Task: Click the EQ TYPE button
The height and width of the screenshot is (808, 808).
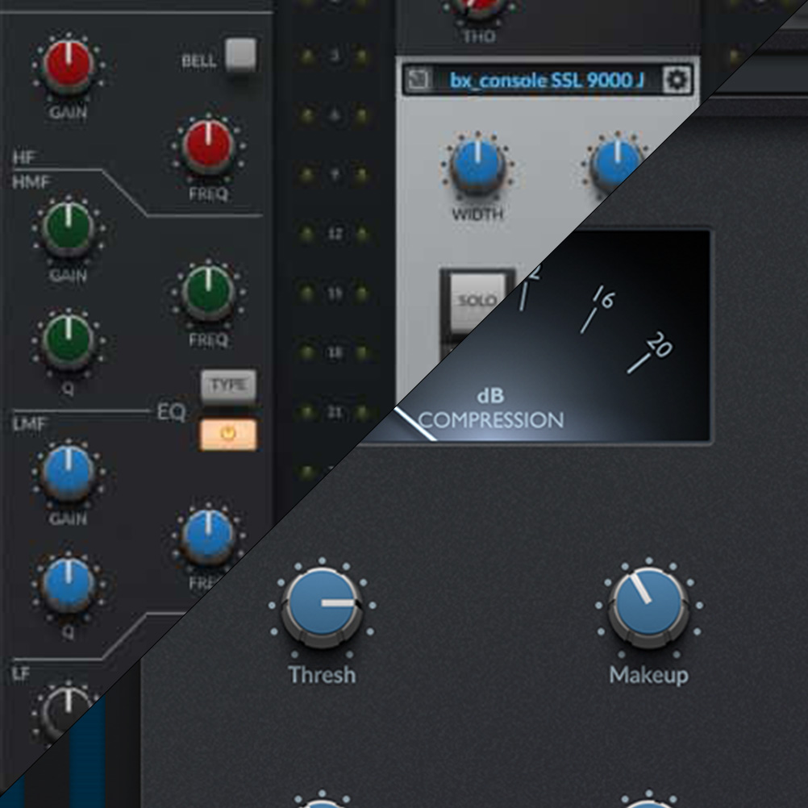Action: [228, 386]
